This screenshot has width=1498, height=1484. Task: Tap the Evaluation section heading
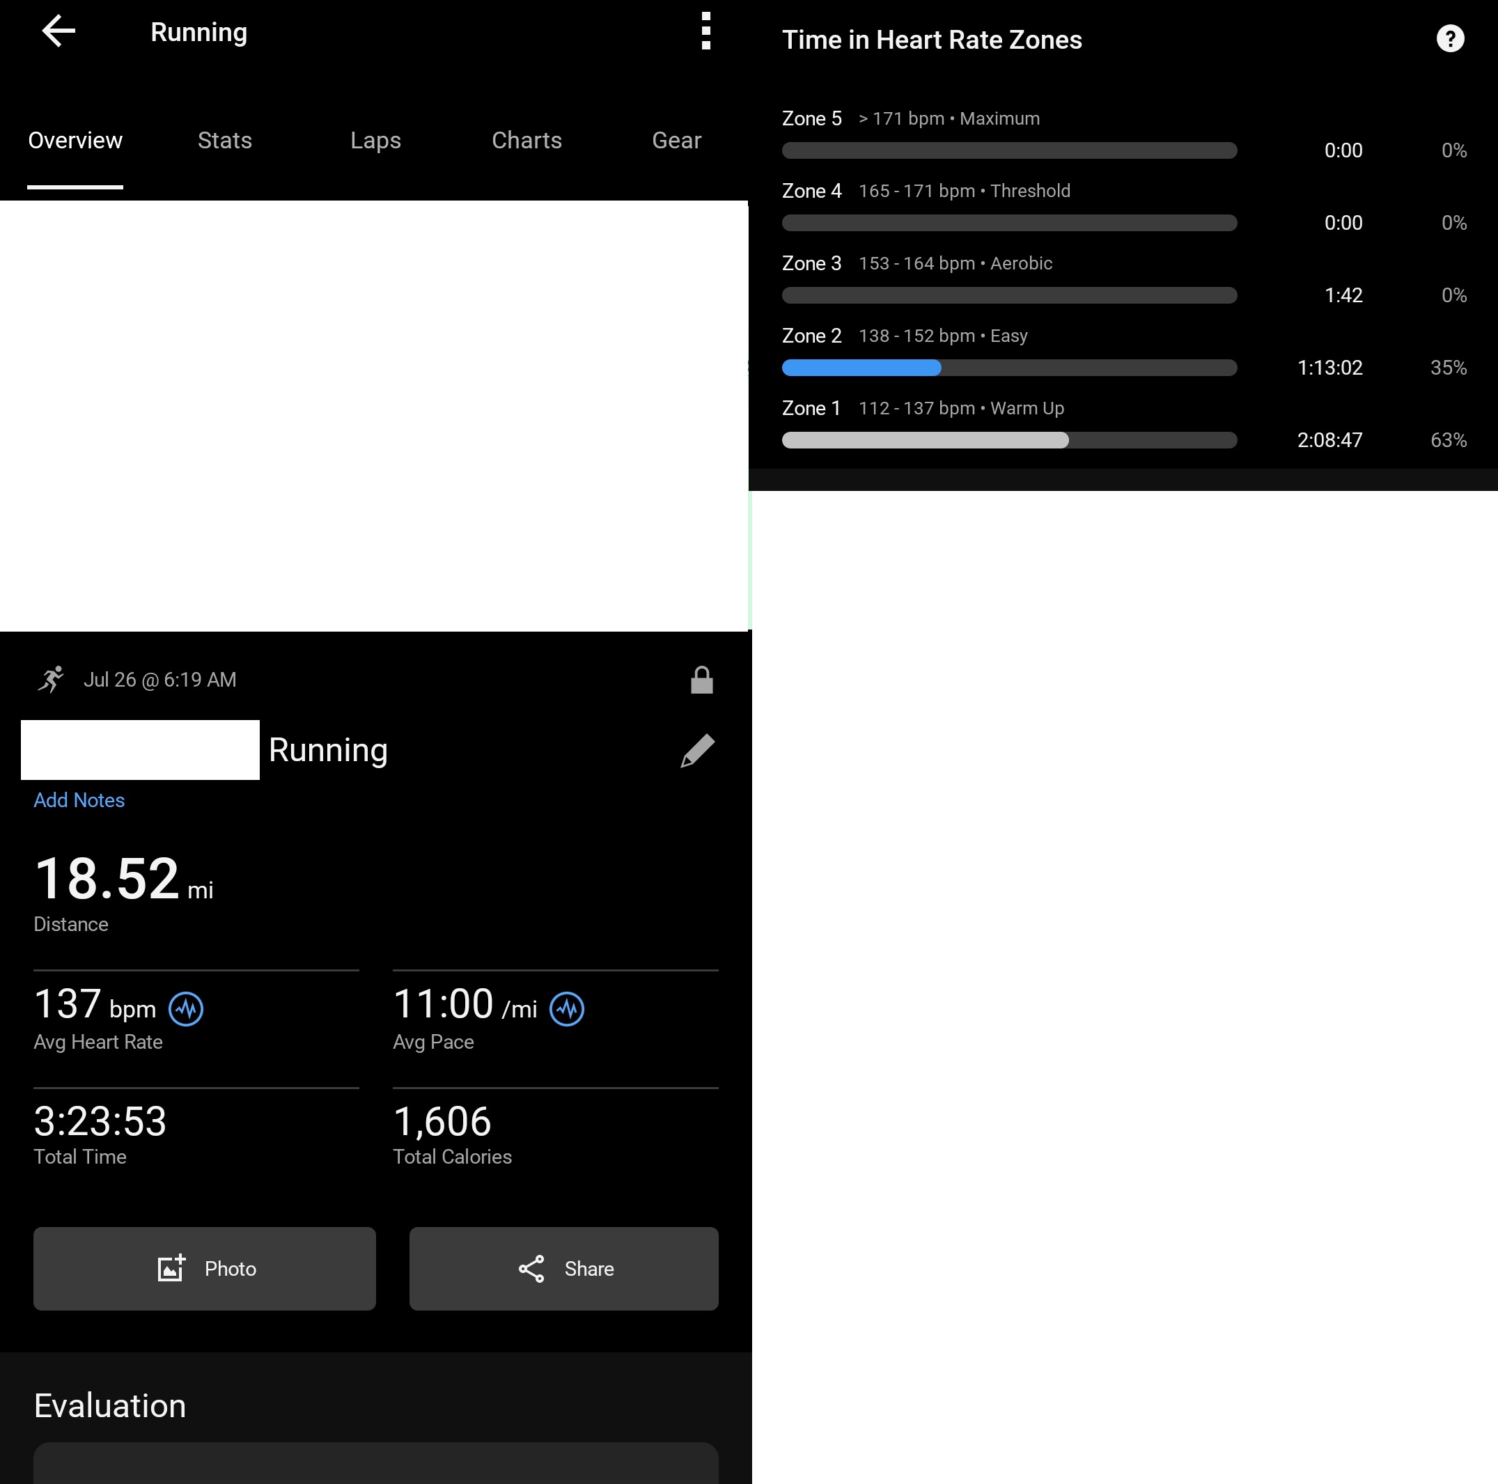(110, 1406)
